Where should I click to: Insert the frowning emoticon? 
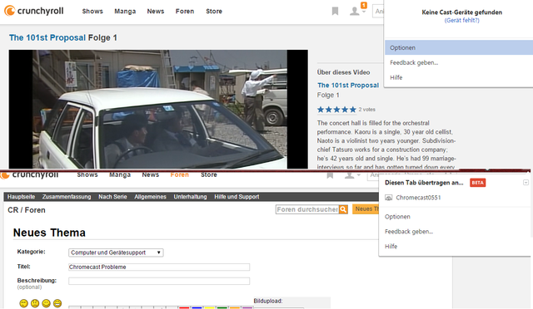coord(35,303)
